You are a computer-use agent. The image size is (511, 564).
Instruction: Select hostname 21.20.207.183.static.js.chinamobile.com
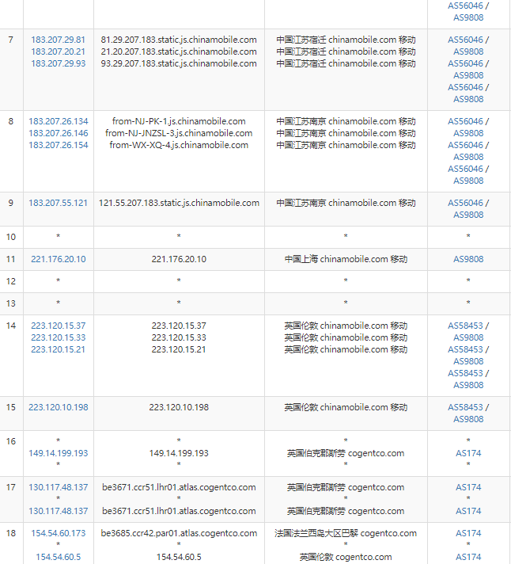[x=179, y=51]
